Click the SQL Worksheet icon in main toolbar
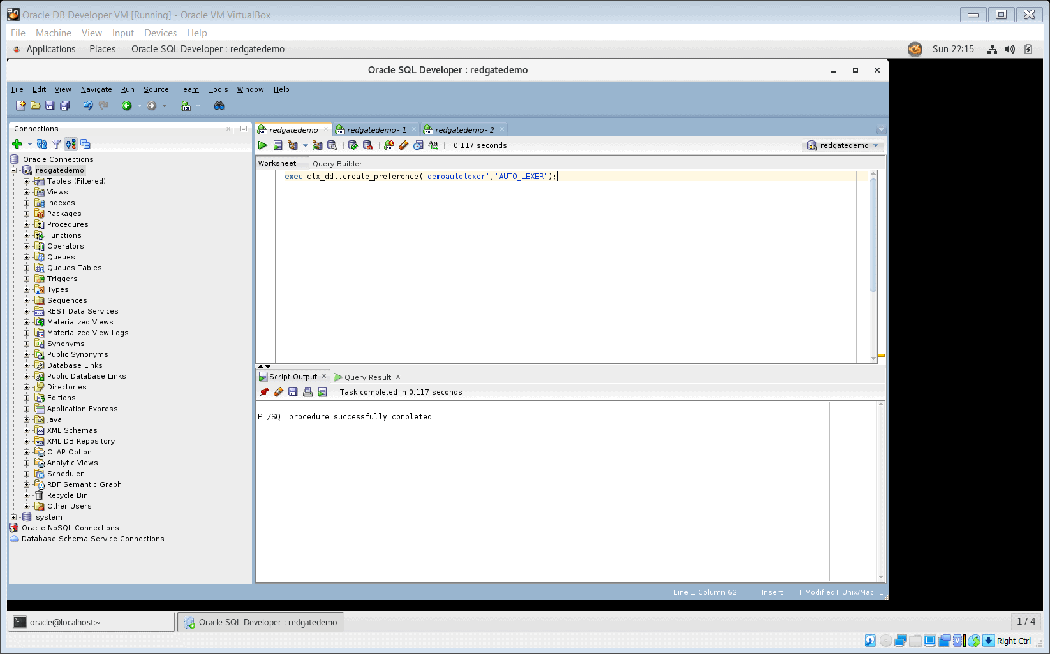The image size is (1050, 654). click(186, 106)
